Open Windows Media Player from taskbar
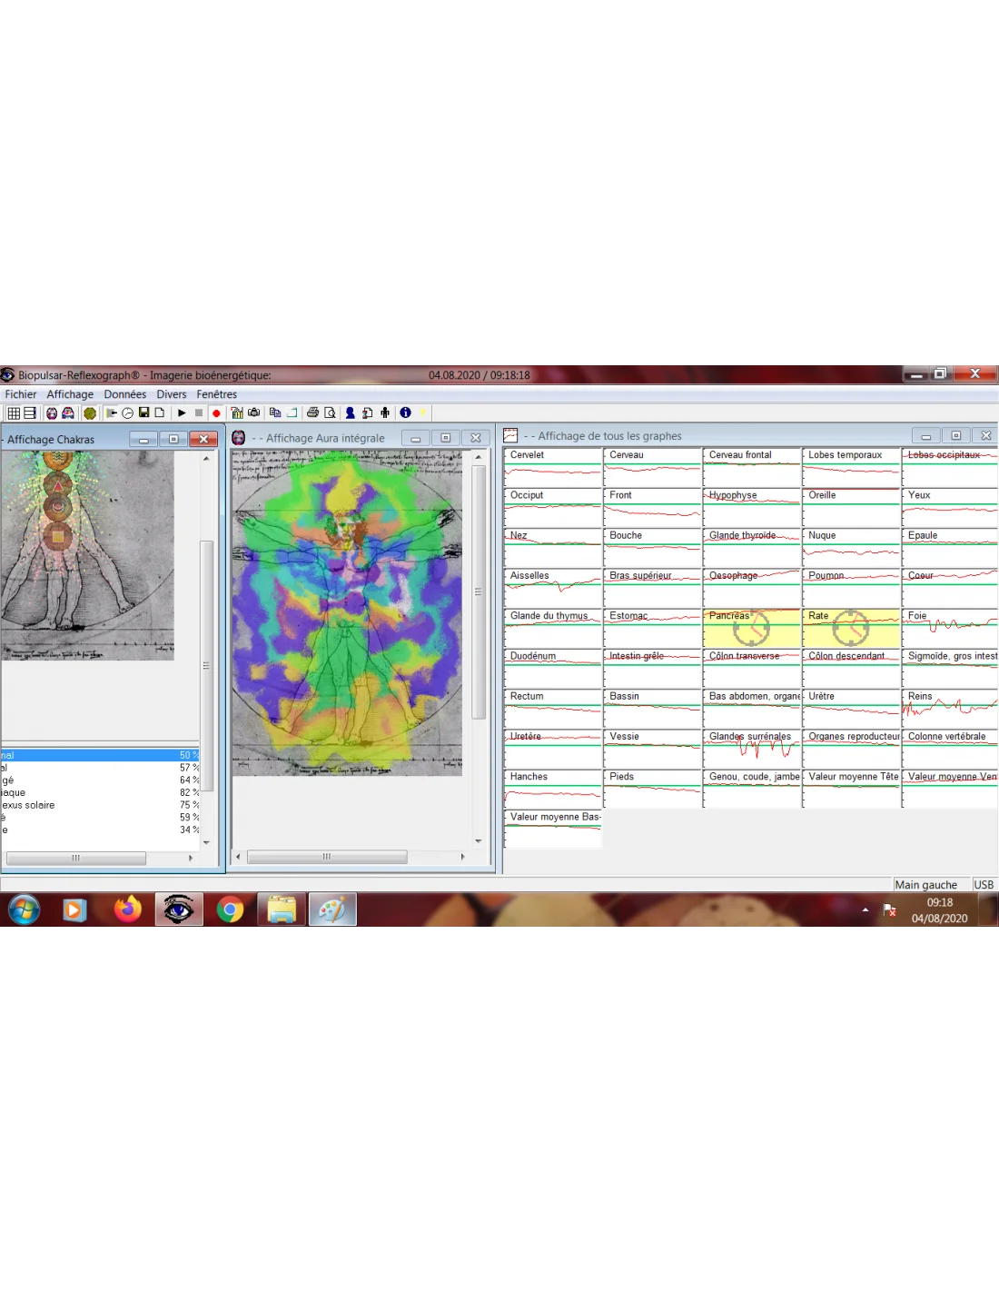This screenshot has width=999, height=1292. (74, 909)
